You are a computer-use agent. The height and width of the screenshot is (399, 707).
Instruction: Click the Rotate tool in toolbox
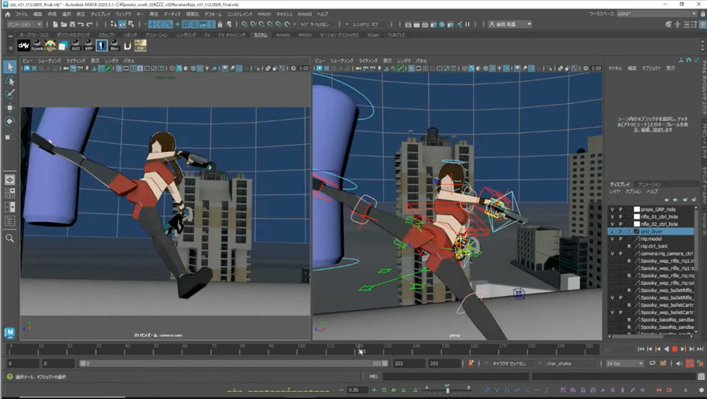pos(9,121)
